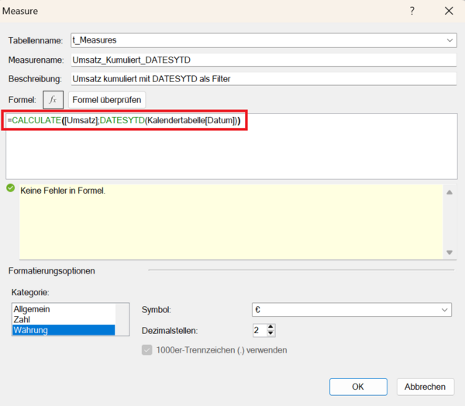465x406 pixels.
Task: Click the green formula status checkmark
Action: [x=10, y=188]
